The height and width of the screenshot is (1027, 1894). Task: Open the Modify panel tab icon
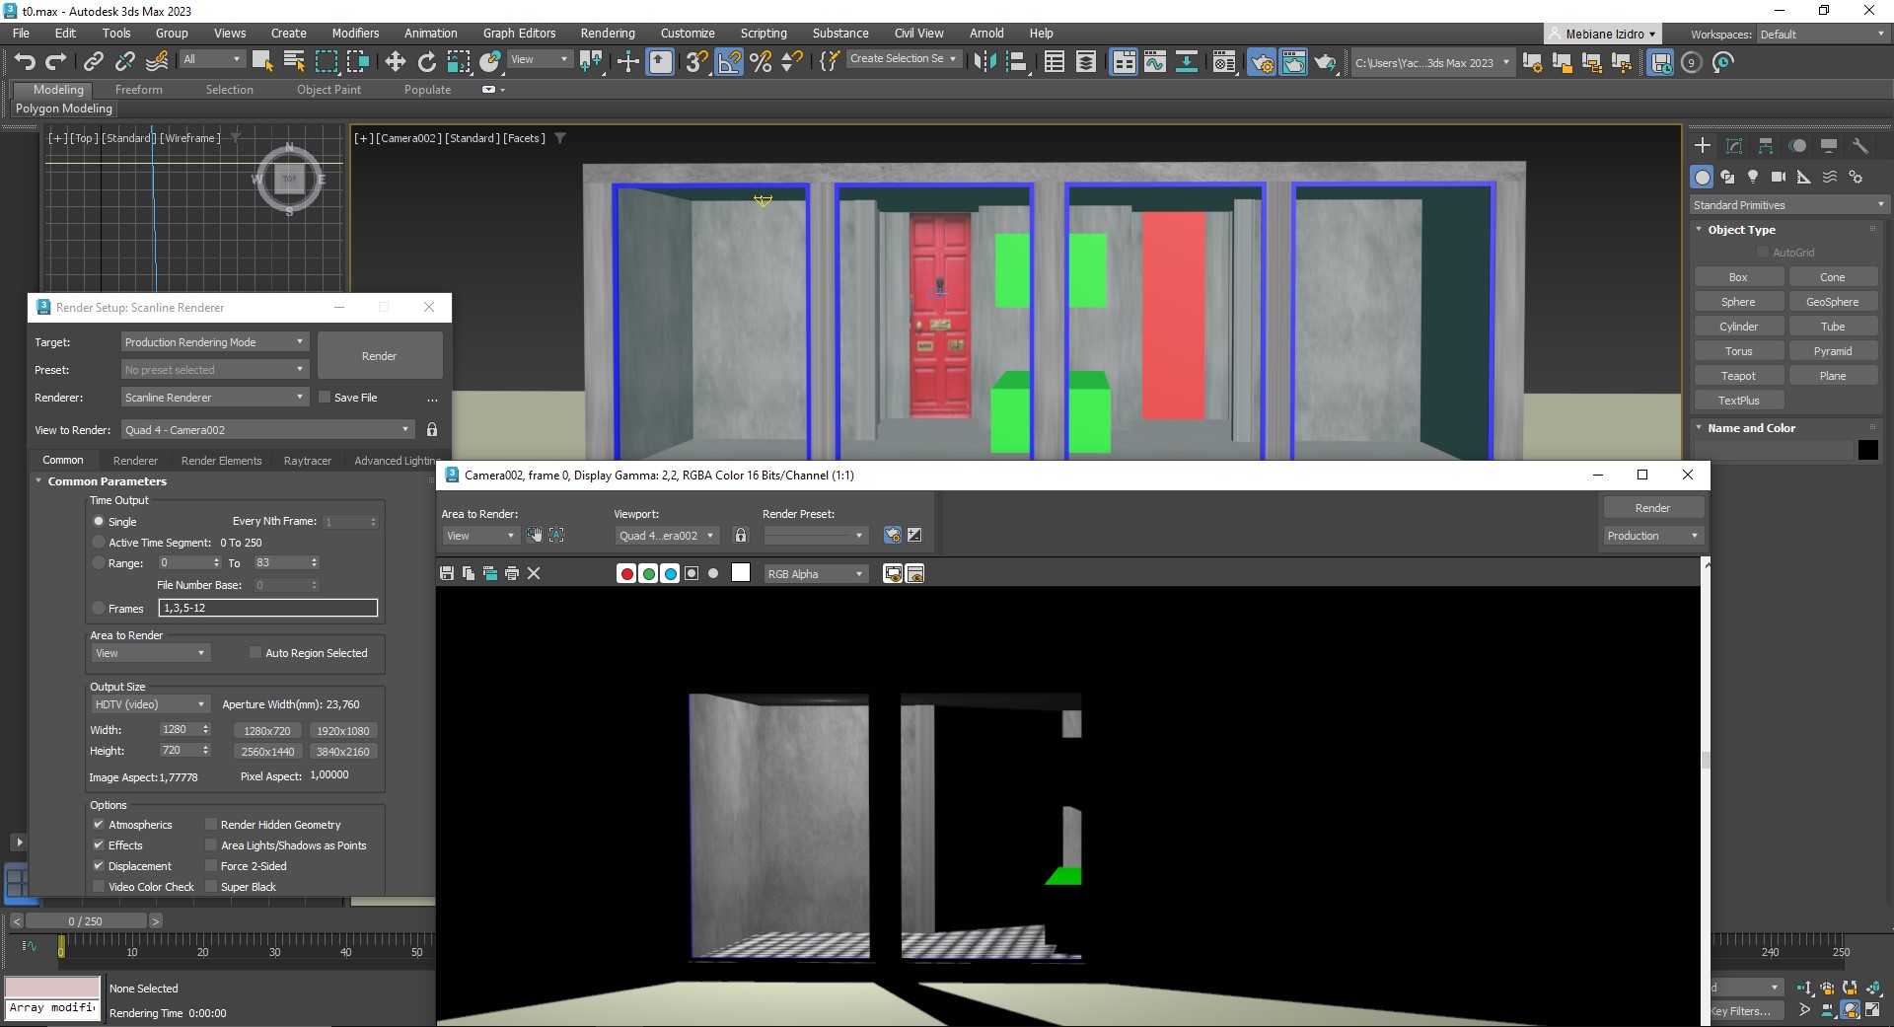tap(1733, 146)
